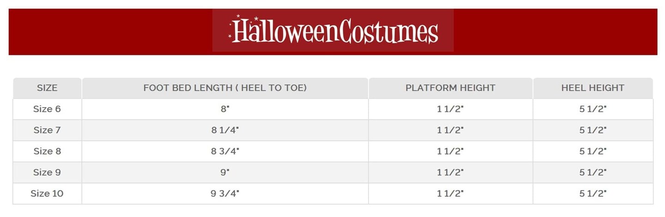Select Size 10 heel height value
This screenshot has width=665, height=217.
pos(592,193)
